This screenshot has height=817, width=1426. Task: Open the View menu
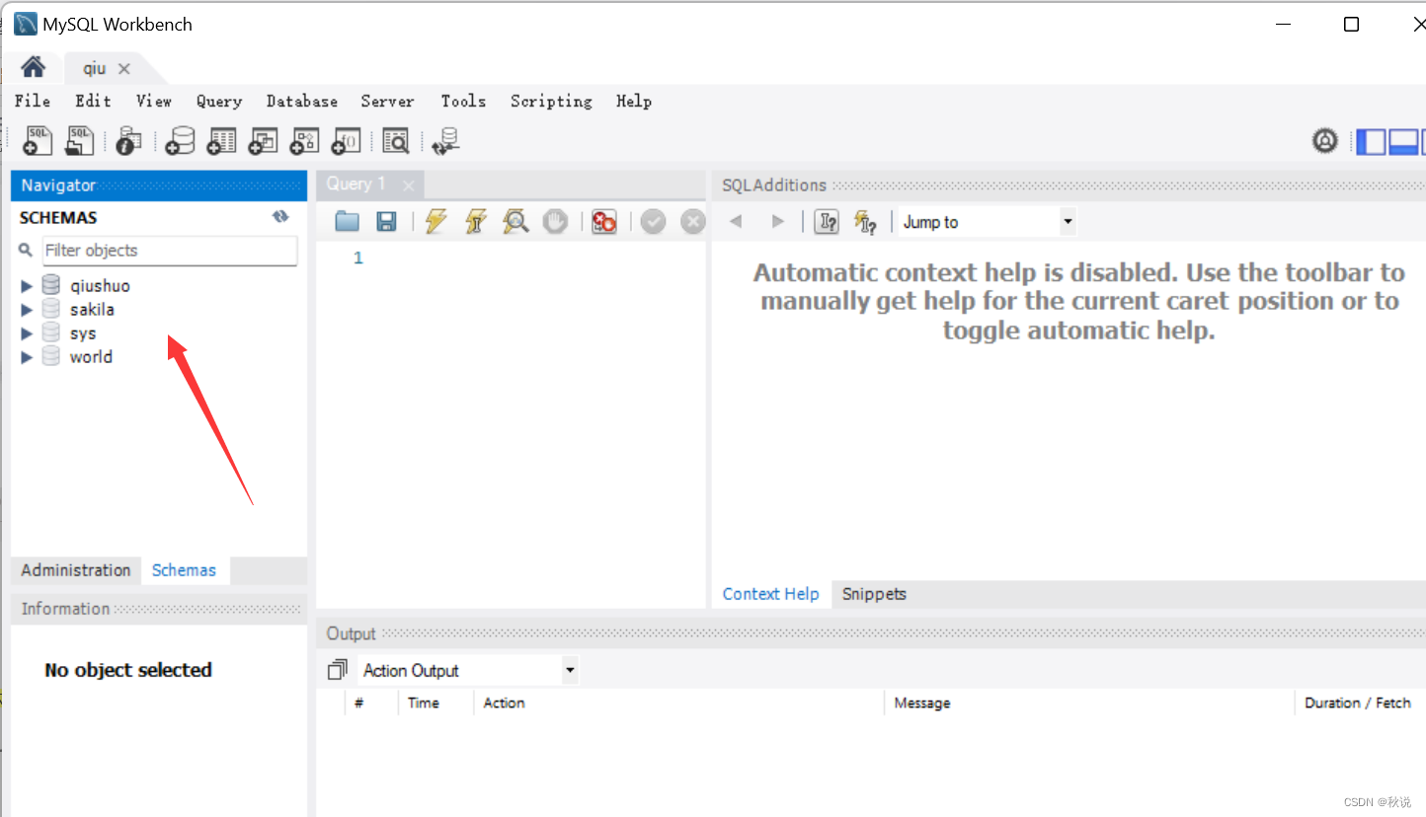(153, 101)
